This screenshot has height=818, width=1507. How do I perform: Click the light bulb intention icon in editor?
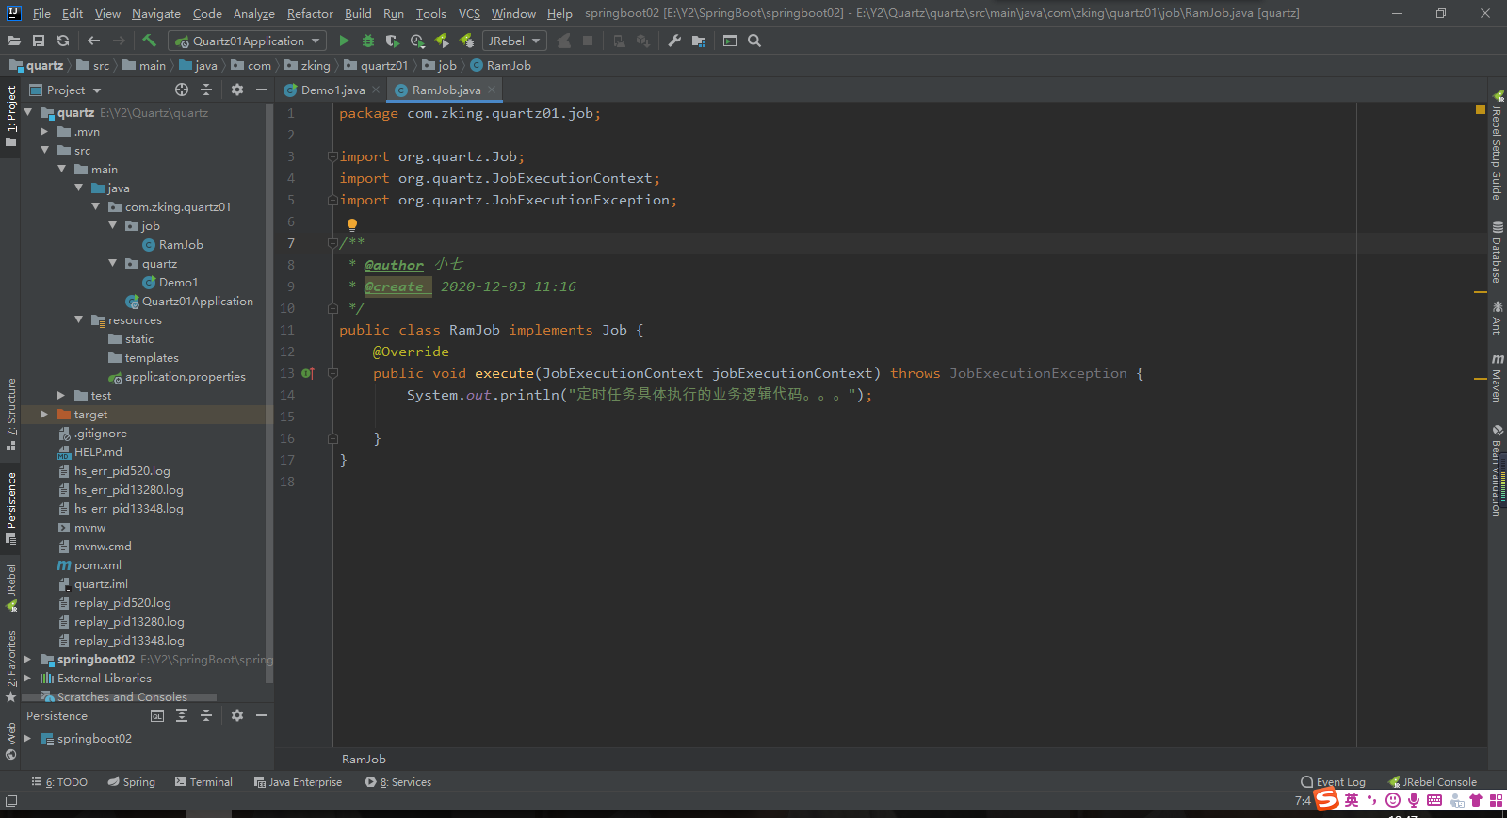pyautogui.click(x=352, y=224)
